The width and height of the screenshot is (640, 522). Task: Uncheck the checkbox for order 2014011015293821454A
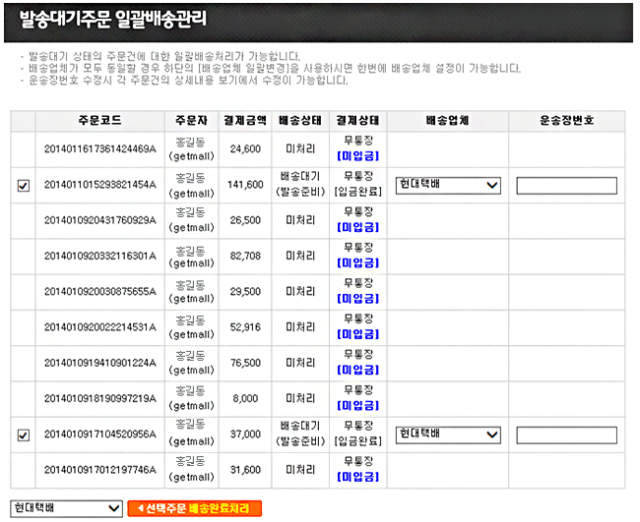point(24,185)
